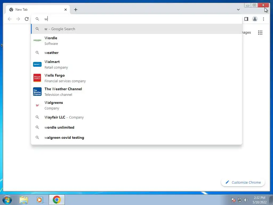Select the New Tab tab
This screenshot has width=273, height=205.
38,10
